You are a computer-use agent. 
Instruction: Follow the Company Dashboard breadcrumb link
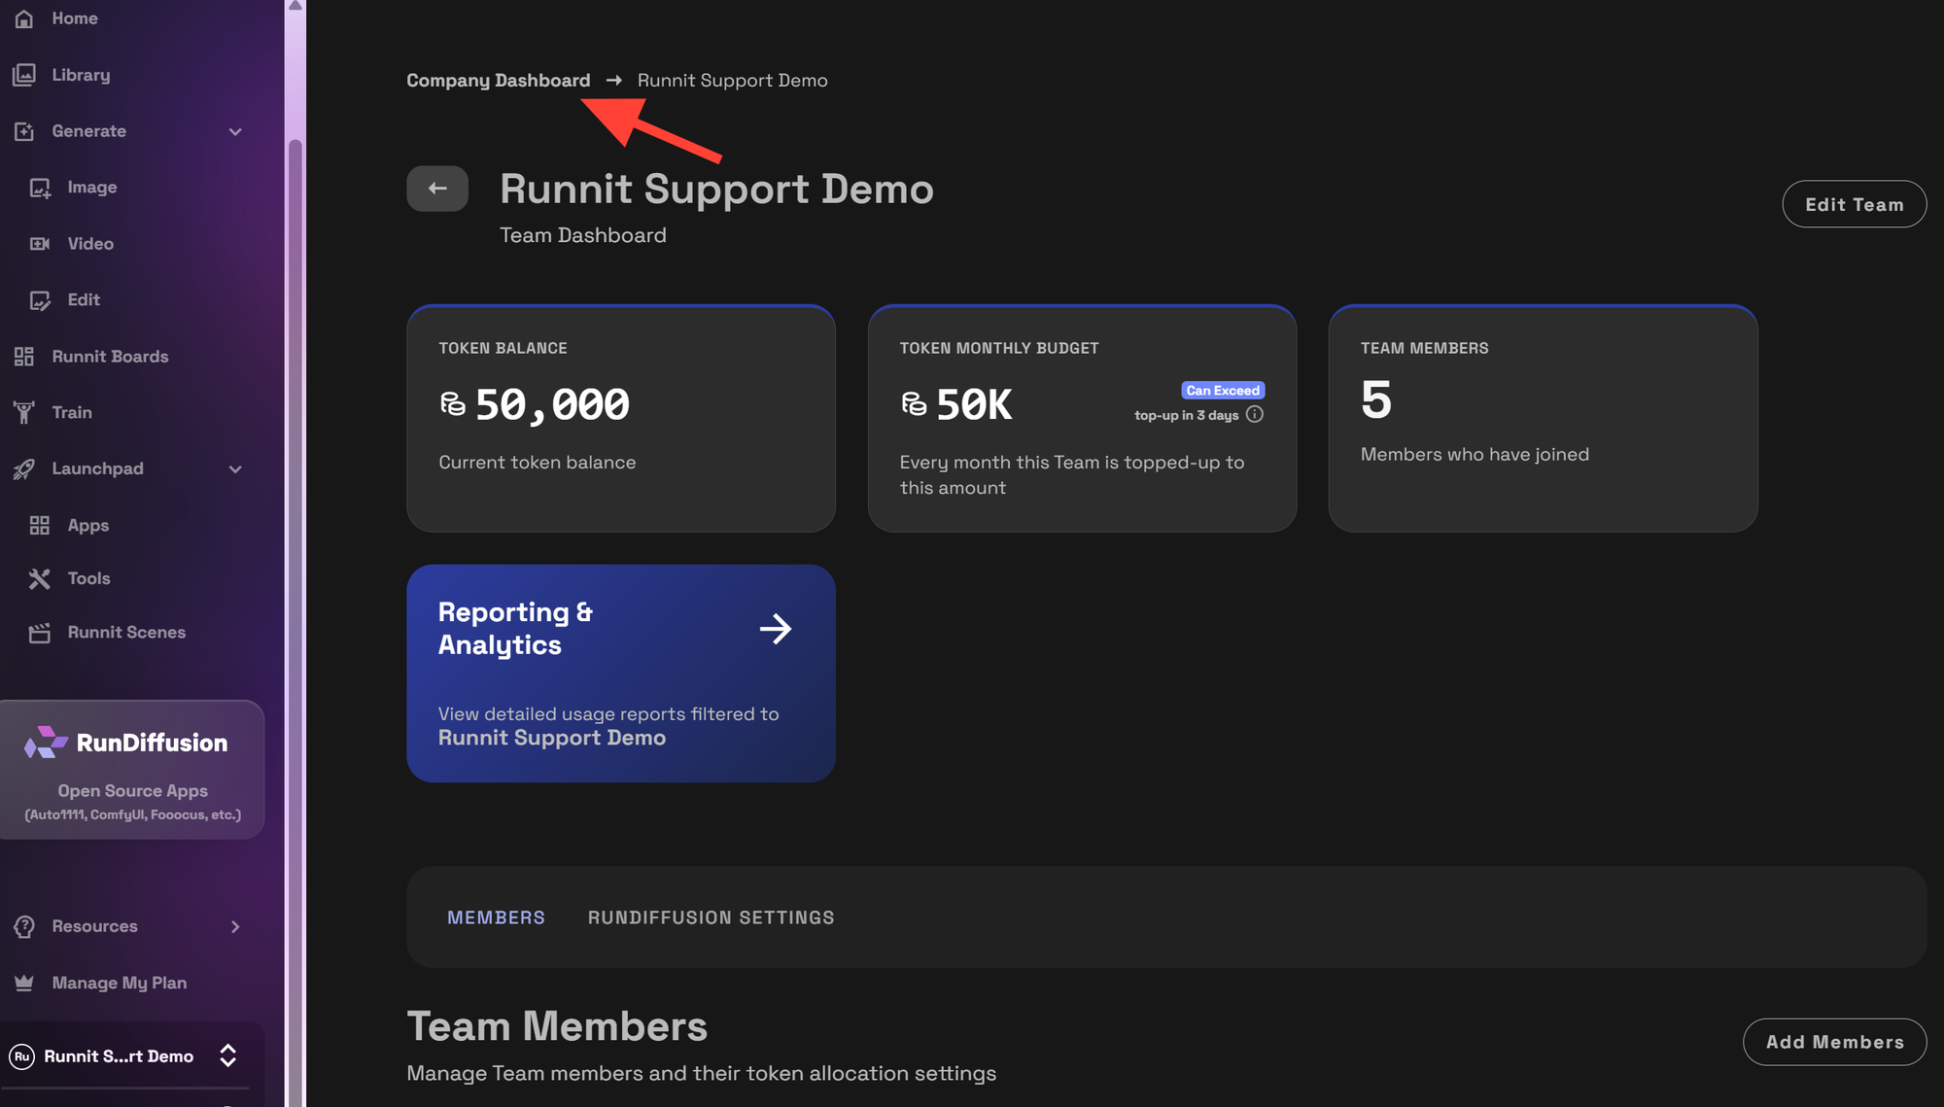498,81
